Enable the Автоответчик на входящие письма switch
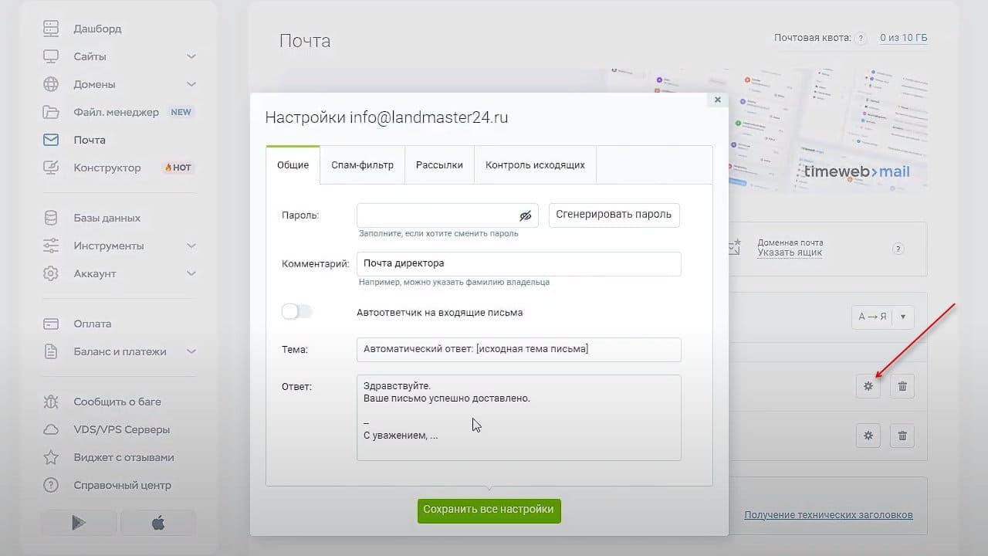This screenshot has width=988, height=556. tap(297, 312)
